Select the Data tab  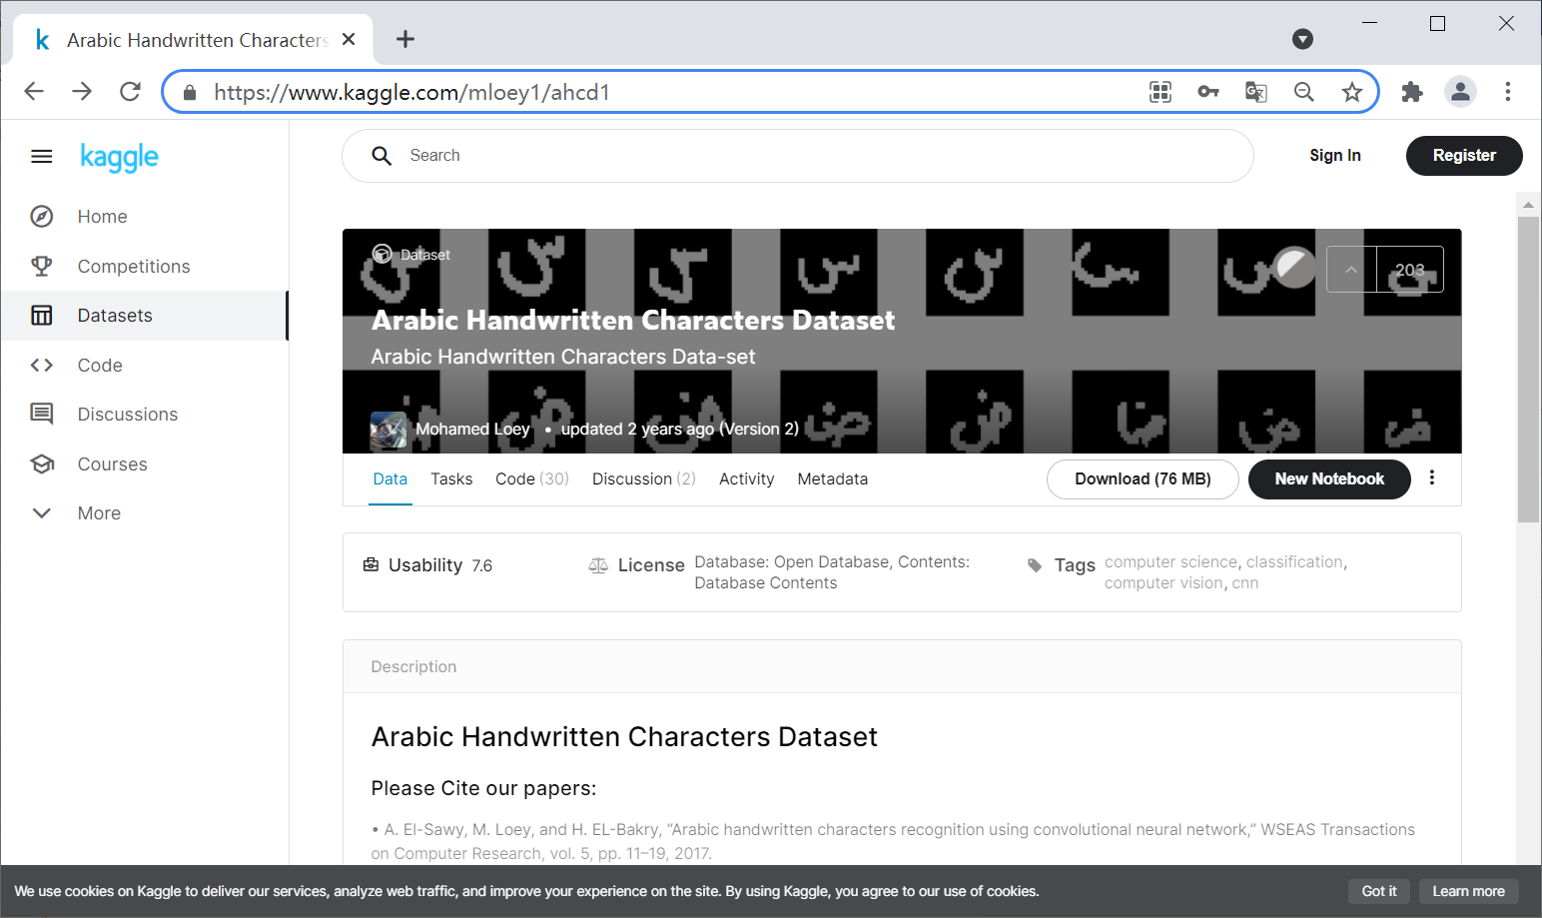tap(390, 479)
